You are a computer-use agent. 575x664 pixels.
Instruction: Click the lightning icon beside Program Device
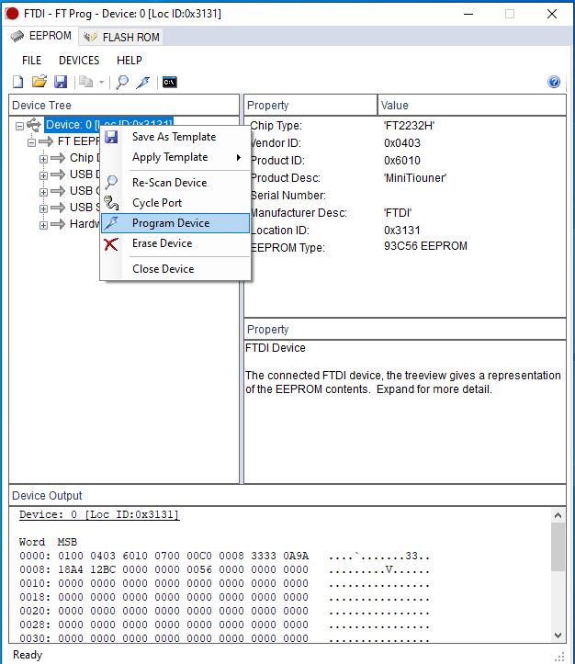click(111, 223)
